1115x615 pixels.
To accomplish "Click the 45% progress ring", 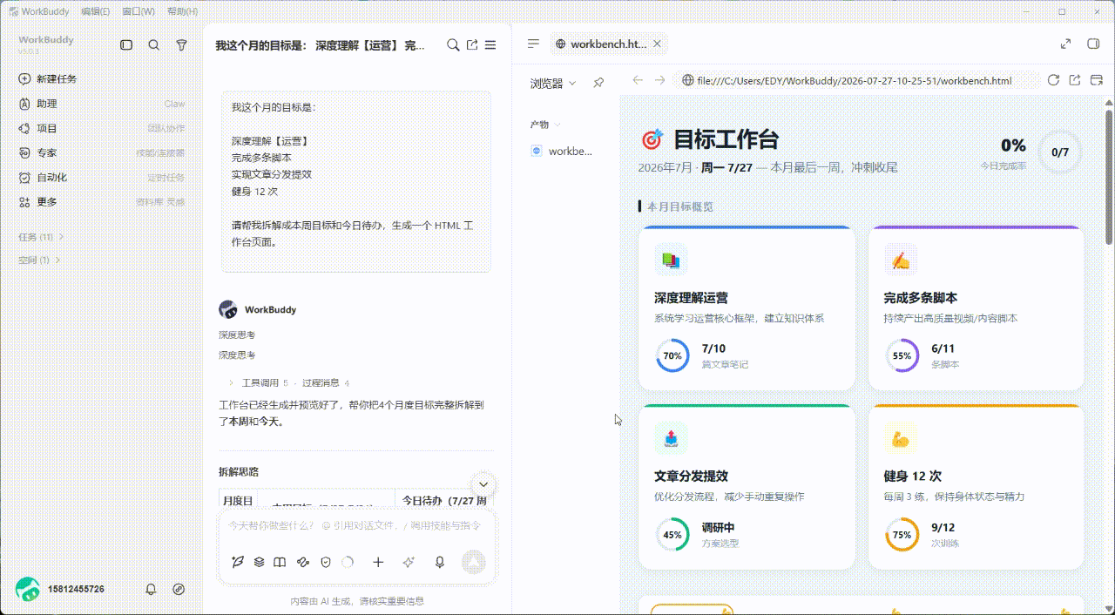I will [672, 535].
